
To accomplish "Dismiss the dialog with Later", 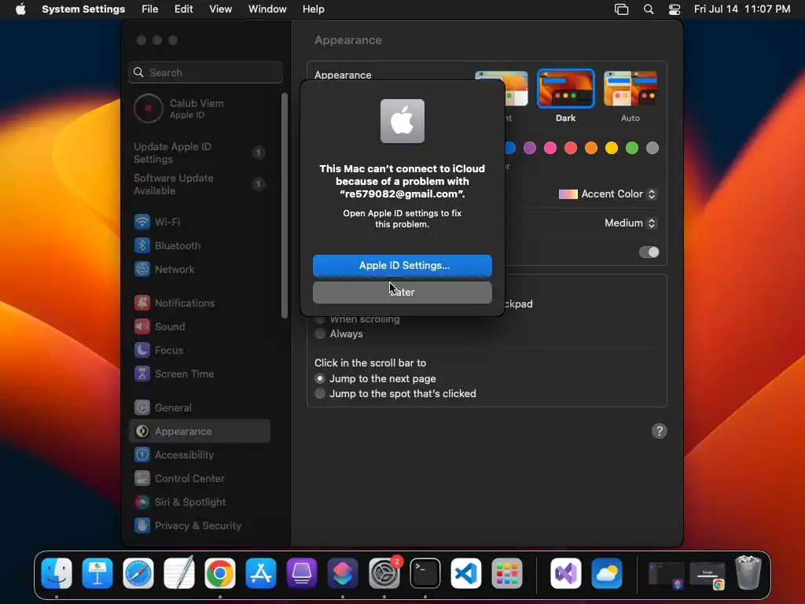I will pyautogui.click(x=402, y=293).
